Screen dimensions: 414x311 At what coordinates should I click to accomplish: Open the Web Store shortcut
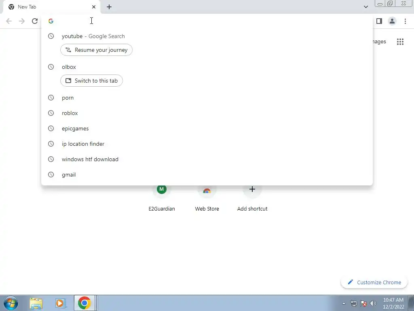pyautogui.click(x=207, y=198)
